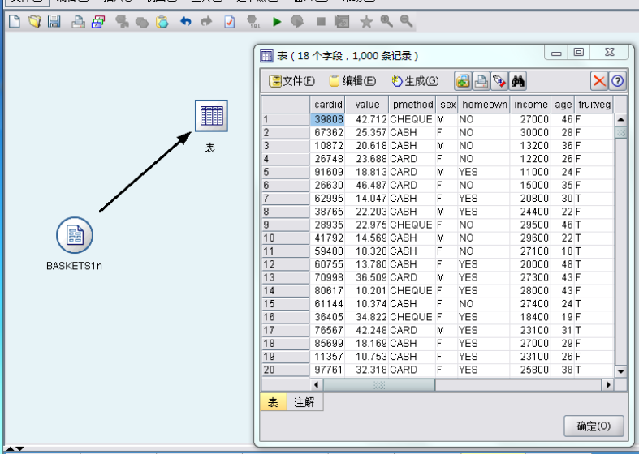Select the 表 table node on the canvas
The width and height of the screenshot is (639, 454).
[211, 116]
